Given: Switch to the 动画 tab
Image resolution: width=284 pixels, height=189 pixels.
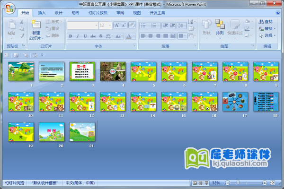Looking at the screenshot, I should (x=75, y=13).
